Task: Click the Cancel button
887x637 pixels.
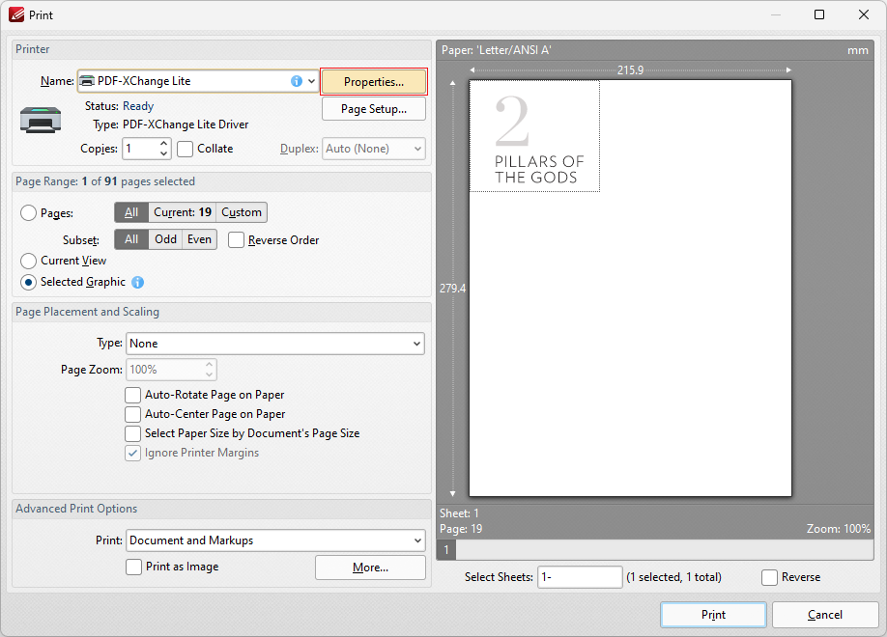Action: click(x=825, y=615)
